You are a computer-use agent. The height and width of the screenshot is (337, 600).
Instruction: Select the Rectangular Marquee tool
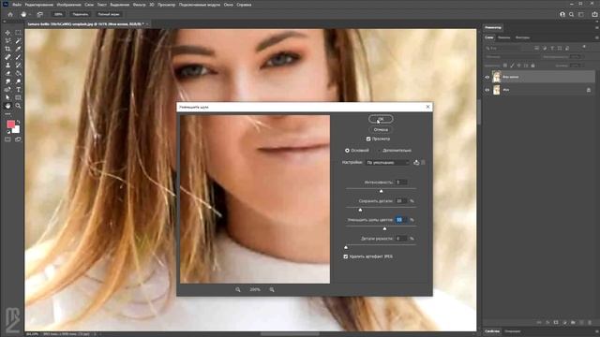[18, 33]
